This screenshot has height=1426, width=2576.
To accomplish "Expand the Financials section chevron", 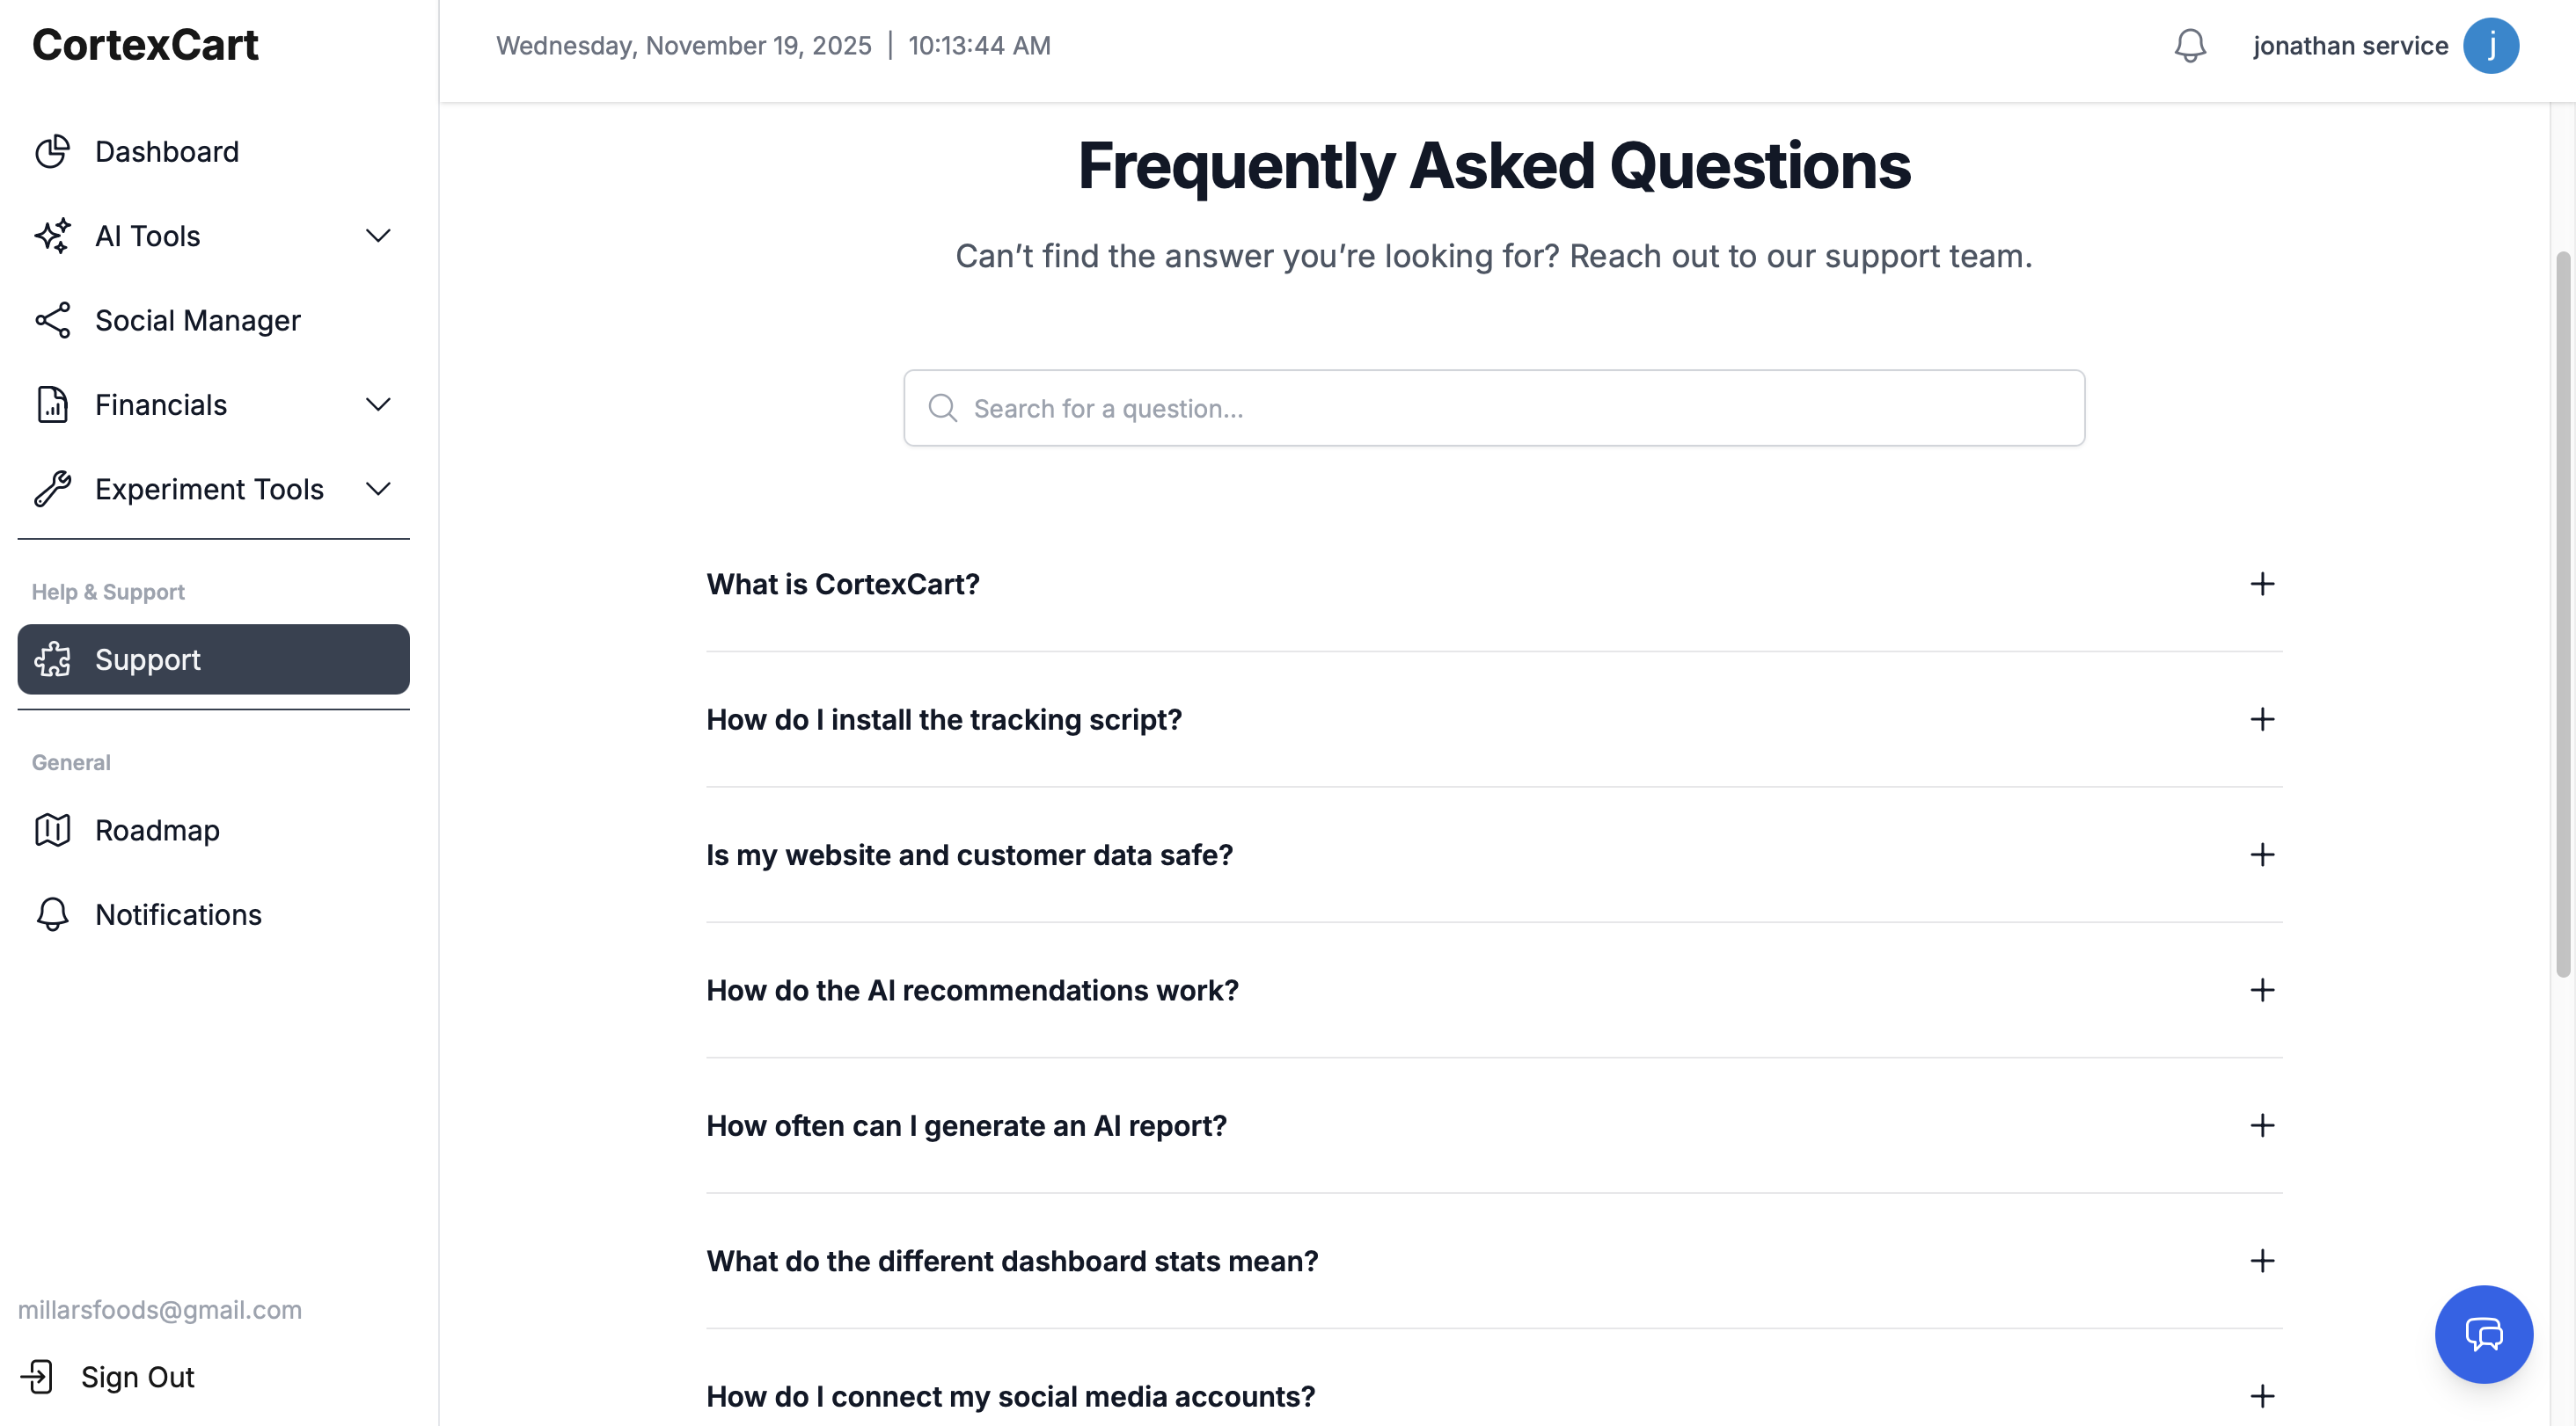I will pos(377,404).
